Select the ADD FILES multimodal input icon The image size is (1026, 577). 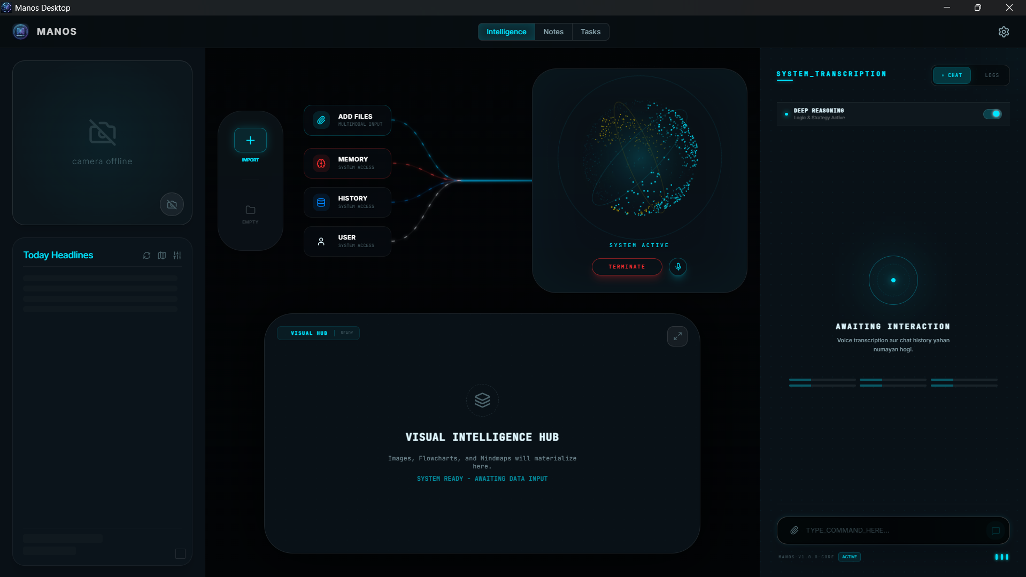321,120
